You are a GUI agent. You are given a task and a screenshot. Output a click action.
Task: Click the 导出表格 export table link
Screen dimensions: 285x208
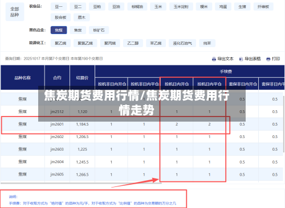point(253,59)
